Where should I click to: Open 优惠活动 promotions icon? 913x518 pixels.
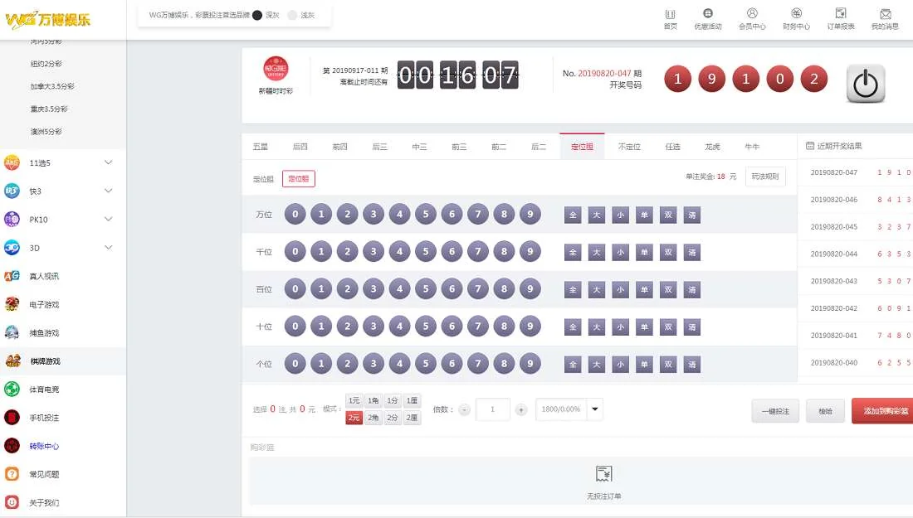tap(708, 14)
